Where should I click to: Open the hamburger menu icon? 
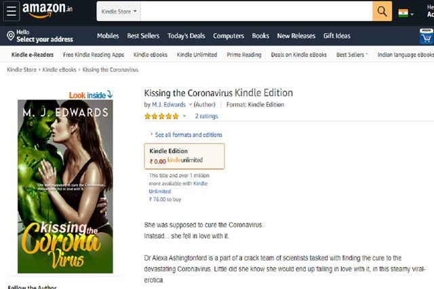tap(12, 11)
